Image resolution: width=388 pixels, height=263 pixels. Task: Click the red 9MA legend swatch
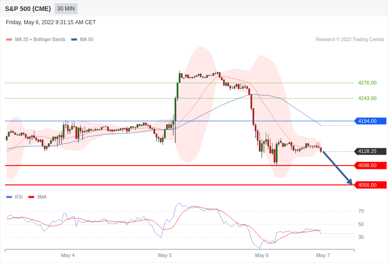[x=31, y=197]
